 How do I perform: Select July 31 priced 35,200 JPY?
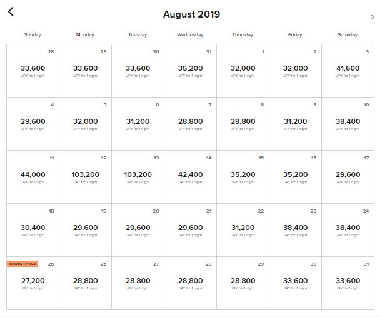(x=190, y=71)
